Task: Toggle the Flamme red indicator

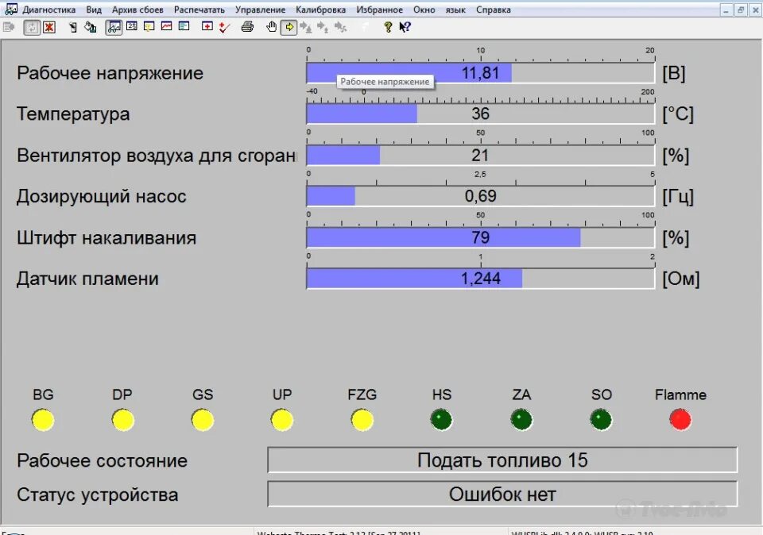Action: click(x=680, y=419)
